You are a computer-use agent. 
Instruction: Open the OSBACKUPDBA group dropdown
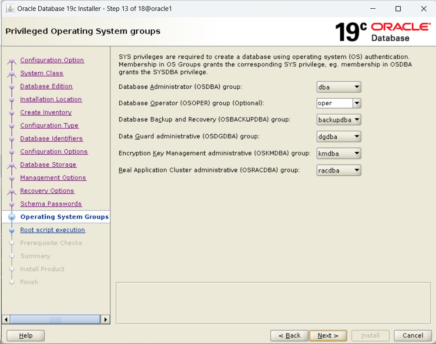pos(339,120)
